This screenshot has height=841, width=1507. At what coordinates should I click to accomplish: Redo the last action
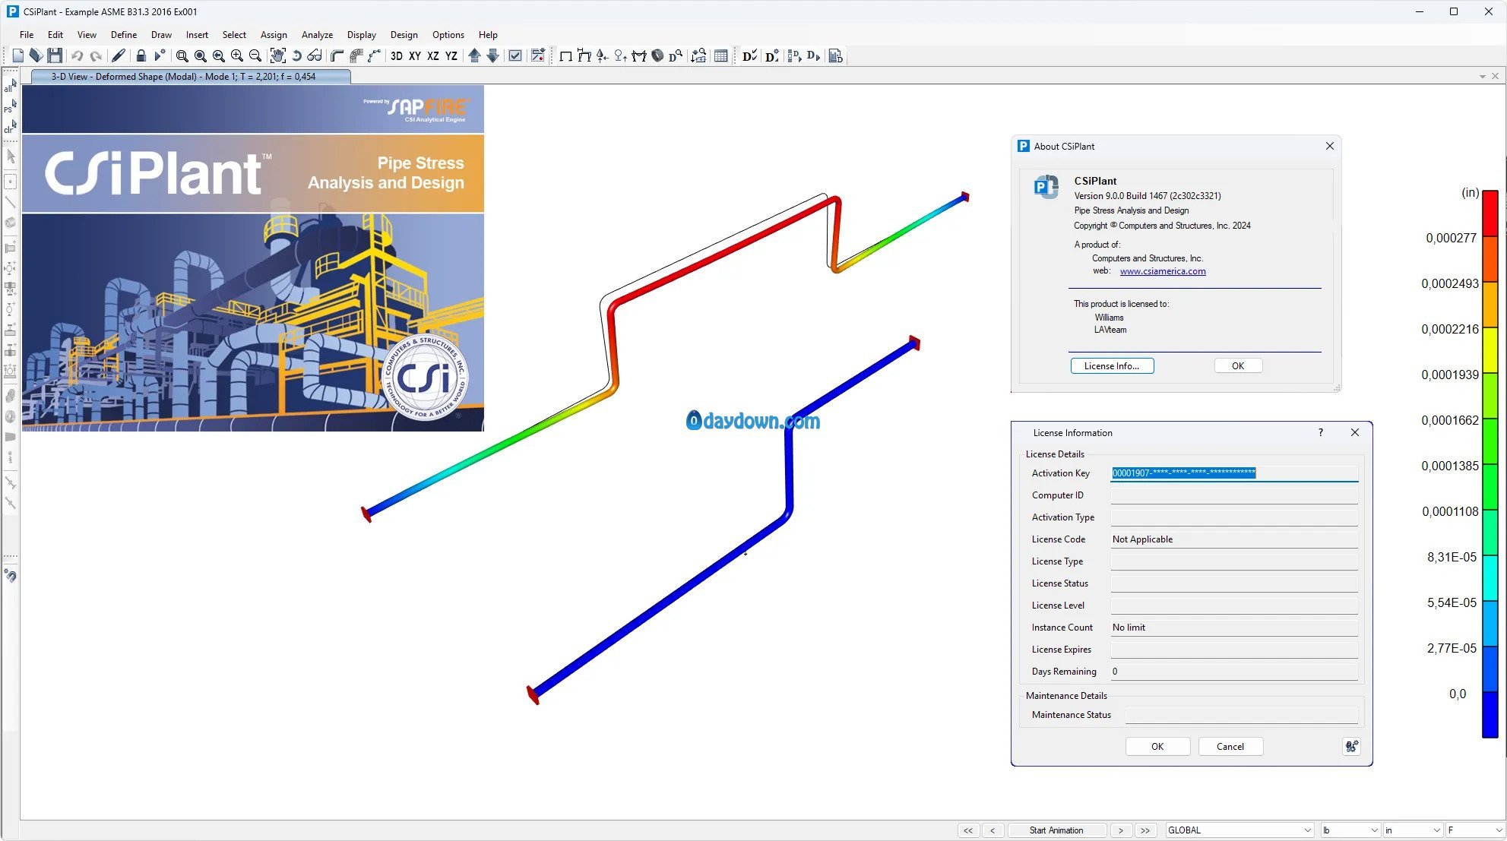point(96,55)
